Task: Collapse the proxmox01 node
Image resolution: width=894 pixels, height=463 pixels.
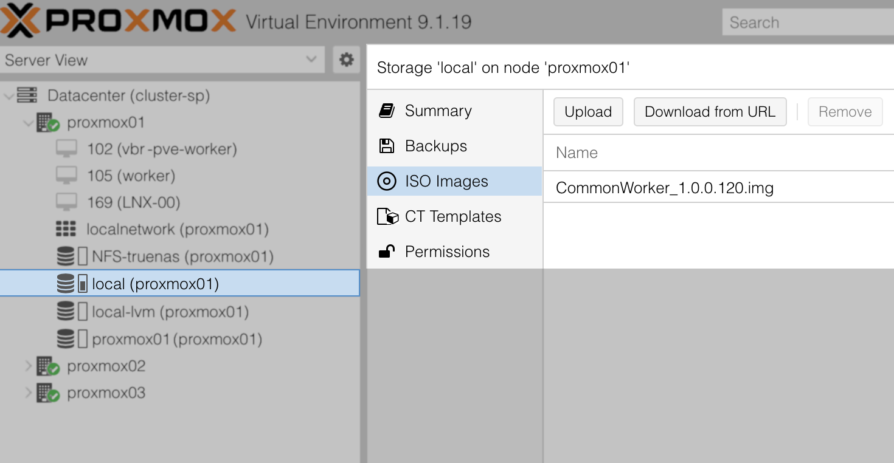Action: 28,123
